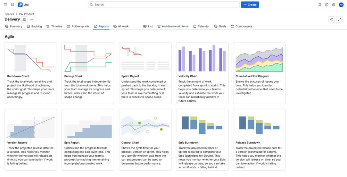The image size is (347, 177).
Task: Click the Goals tab target icon
Action: (216, 26)
